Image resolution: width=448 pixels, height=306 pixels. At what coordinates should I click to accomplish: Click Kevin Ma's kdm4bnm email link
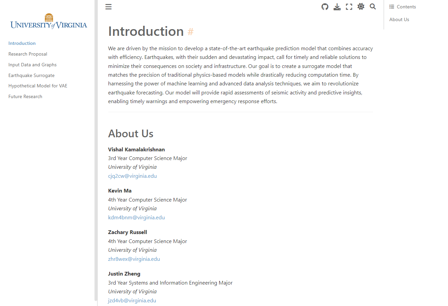point(136,217)
